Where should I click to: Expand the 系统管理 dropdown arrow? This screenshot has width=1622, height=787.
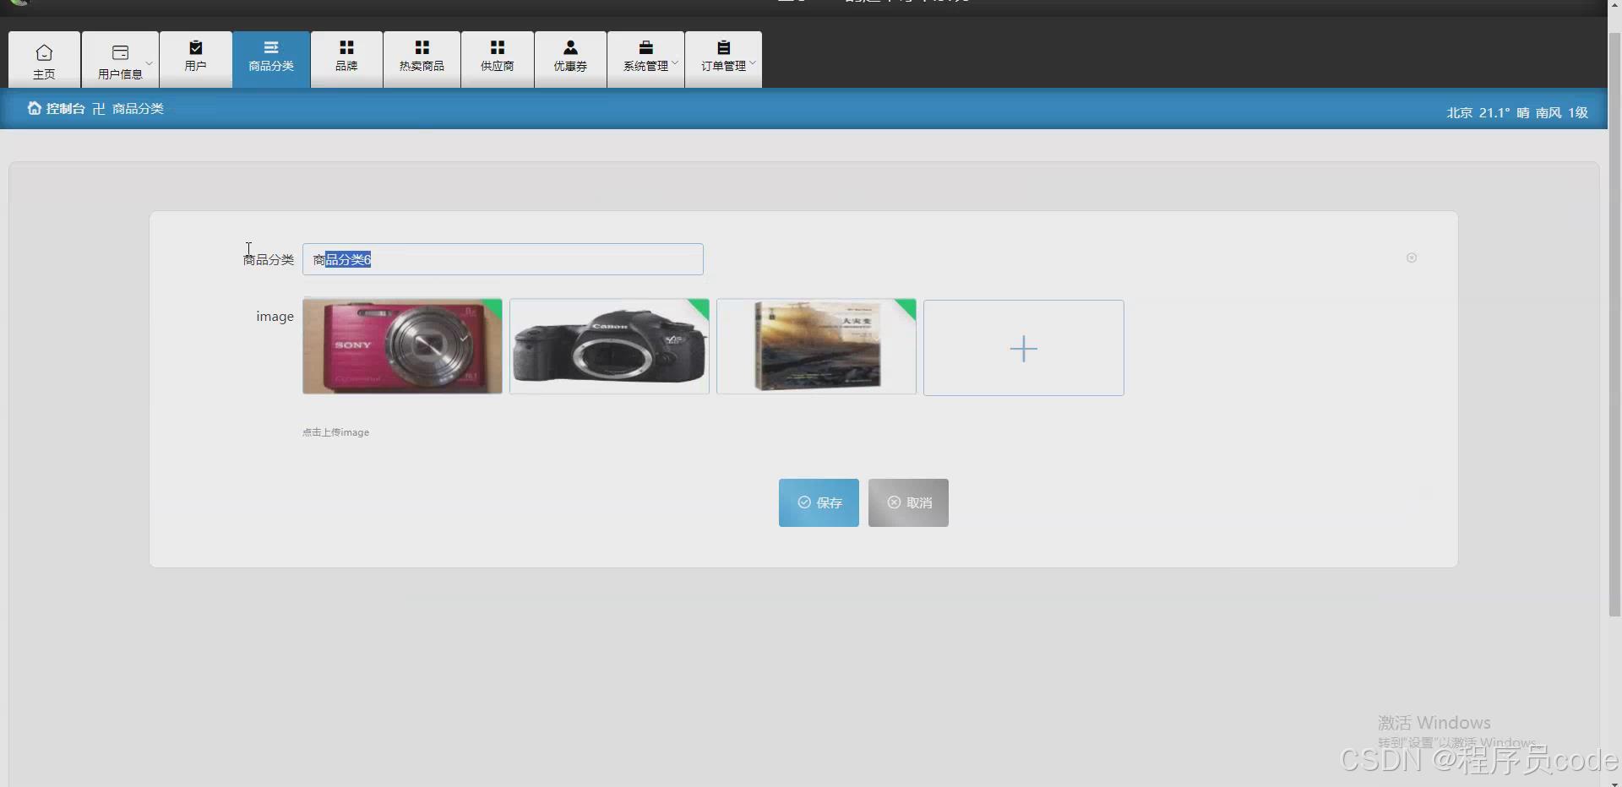(675, 62)
